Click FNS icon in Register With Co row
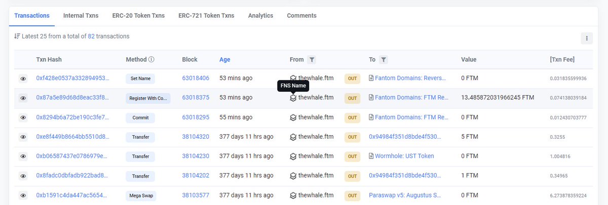 pos(293,98)
